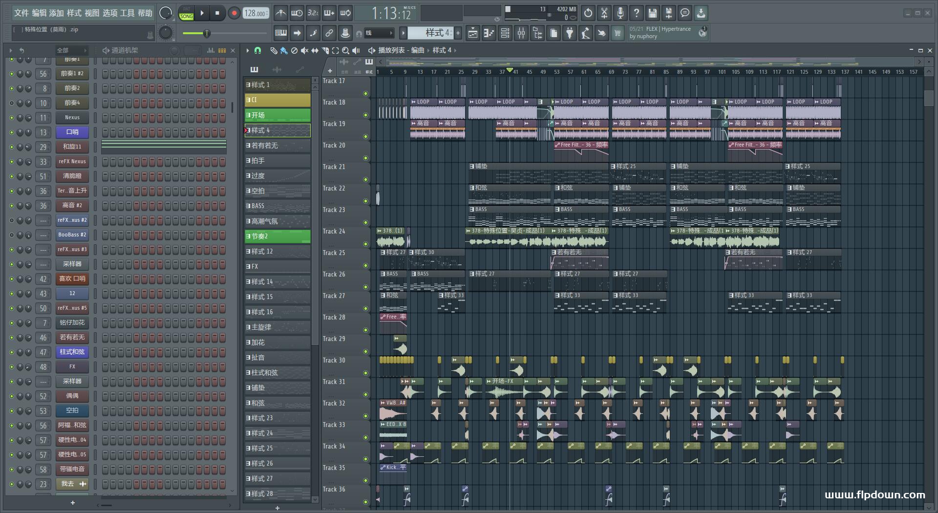Open the 文件 menu

[21, 13]
